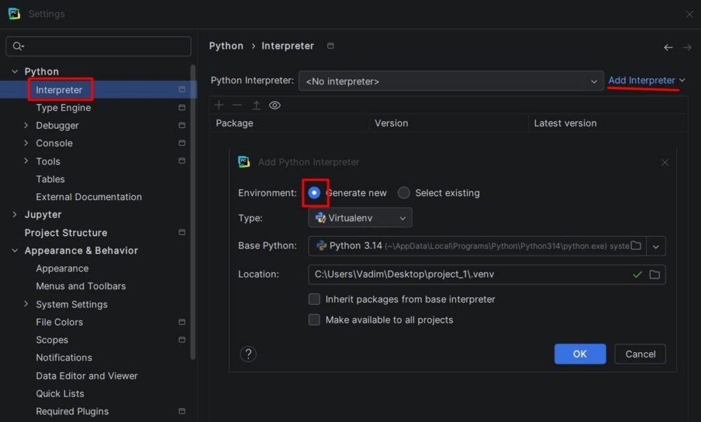
Task: Click the project-level icon beside Type Engine
Action: coord(182,108)
